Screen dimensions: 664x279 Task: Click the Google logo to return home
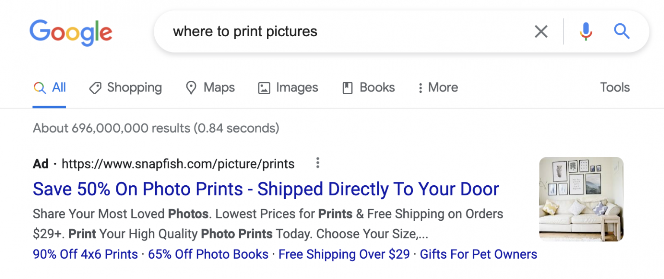click(70, 32)
